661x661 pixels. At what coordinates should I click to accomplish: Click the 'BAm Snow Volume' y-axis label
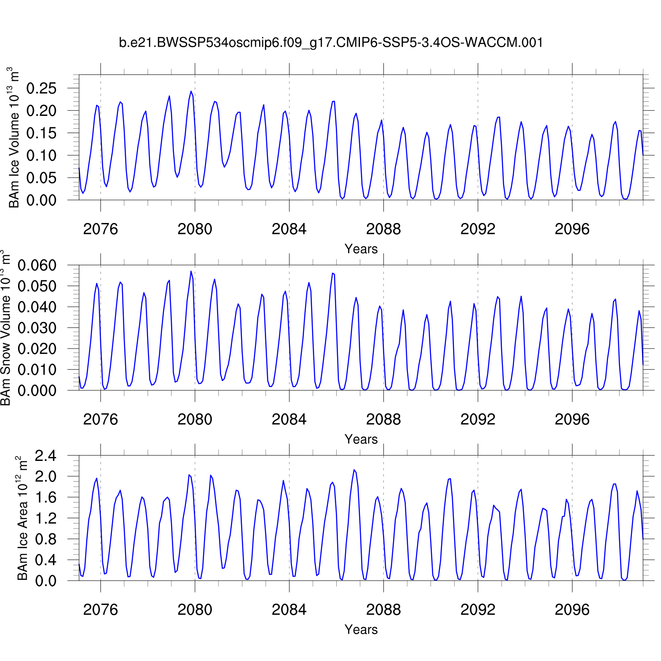tap(6, 328)
